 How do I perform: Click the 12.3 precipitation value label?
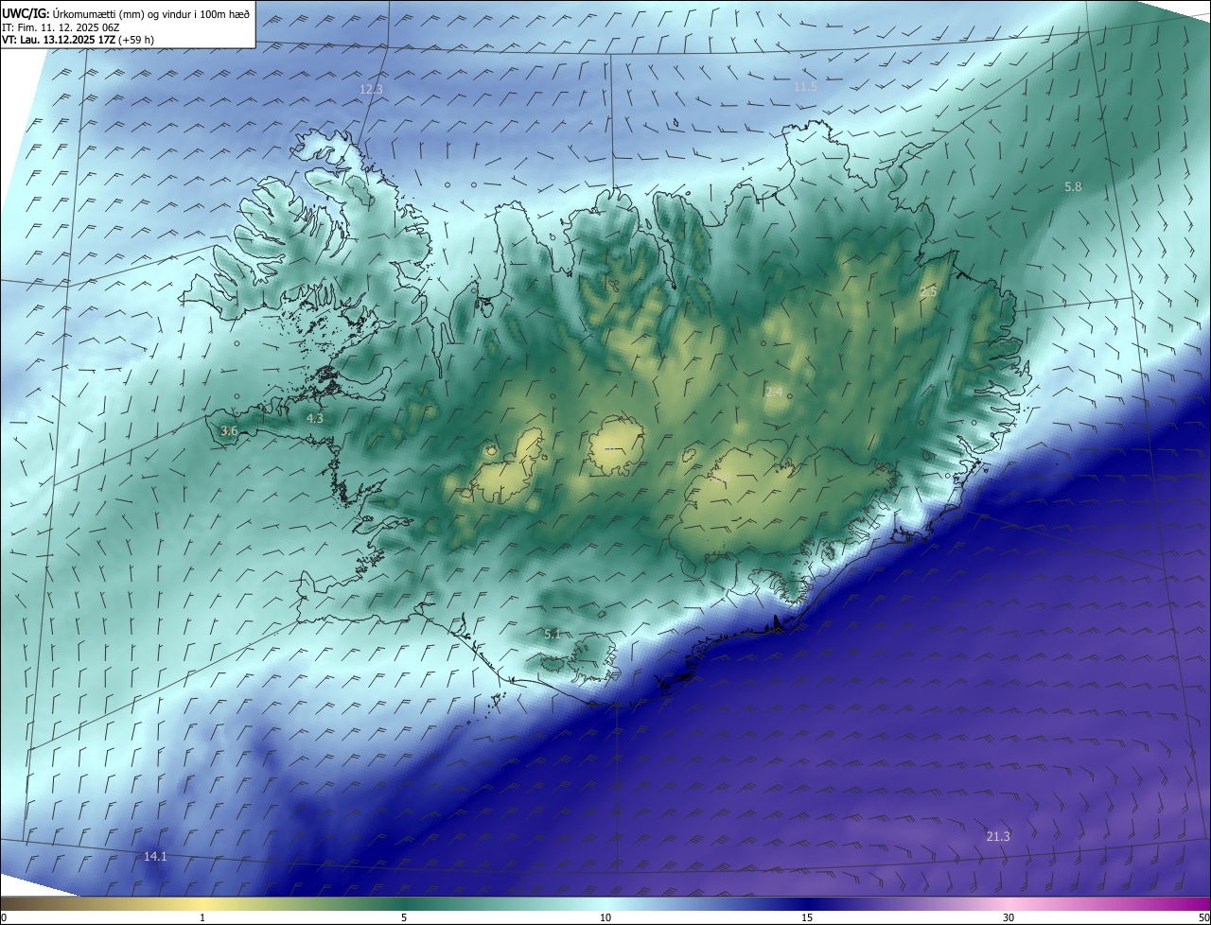click(x=371, y=90)
